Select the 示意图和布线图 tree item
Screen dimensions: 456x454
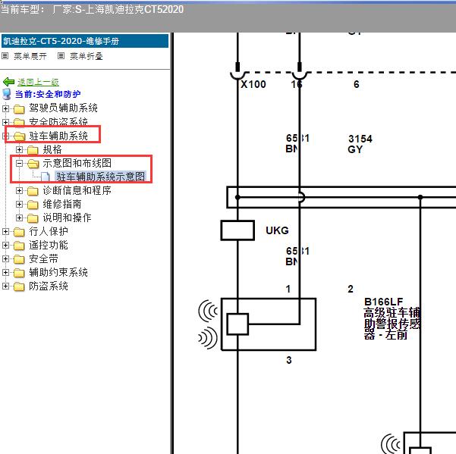[77, 163]
